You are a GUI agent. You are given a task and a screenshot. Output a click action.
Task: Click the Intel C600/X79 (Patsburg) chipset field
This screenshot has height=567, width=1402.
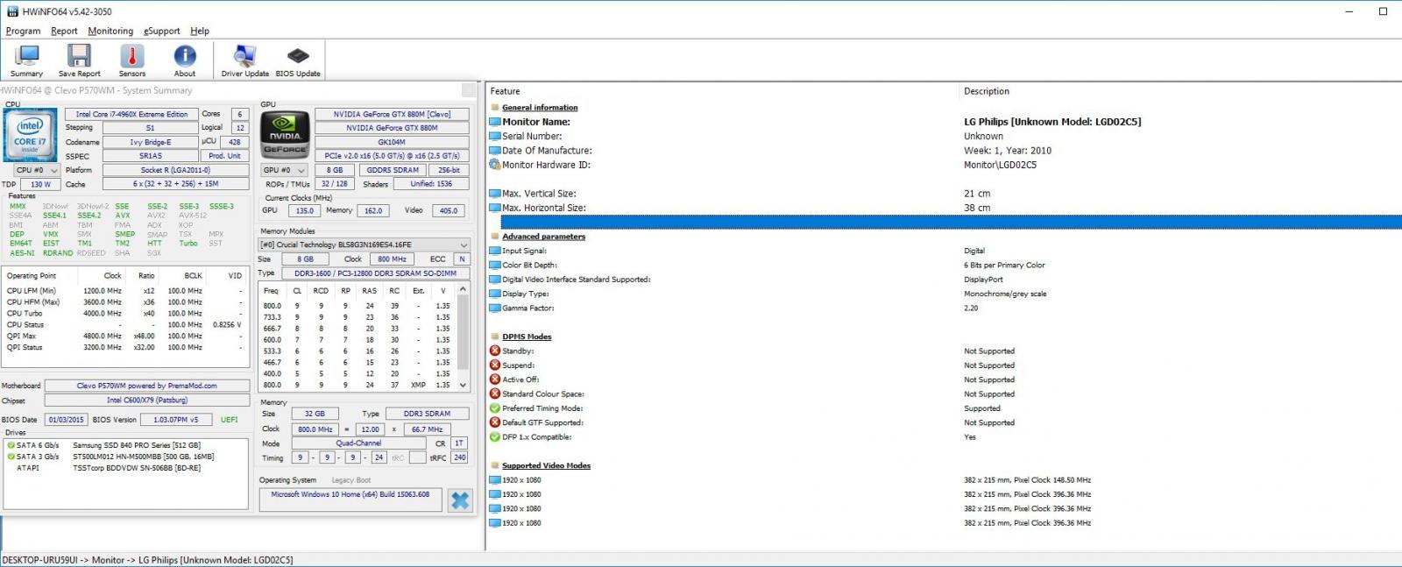point(146,400)
